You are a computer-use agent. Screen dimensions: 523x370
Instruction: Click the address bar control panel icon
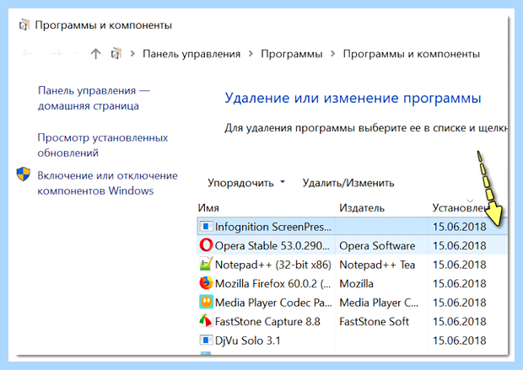point(116,53)
